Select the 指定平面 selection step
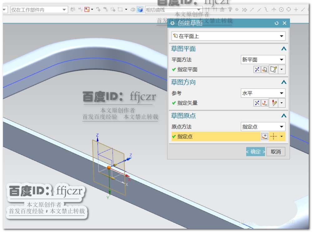The height and width of the screenshot is (232, 312). 185,69
